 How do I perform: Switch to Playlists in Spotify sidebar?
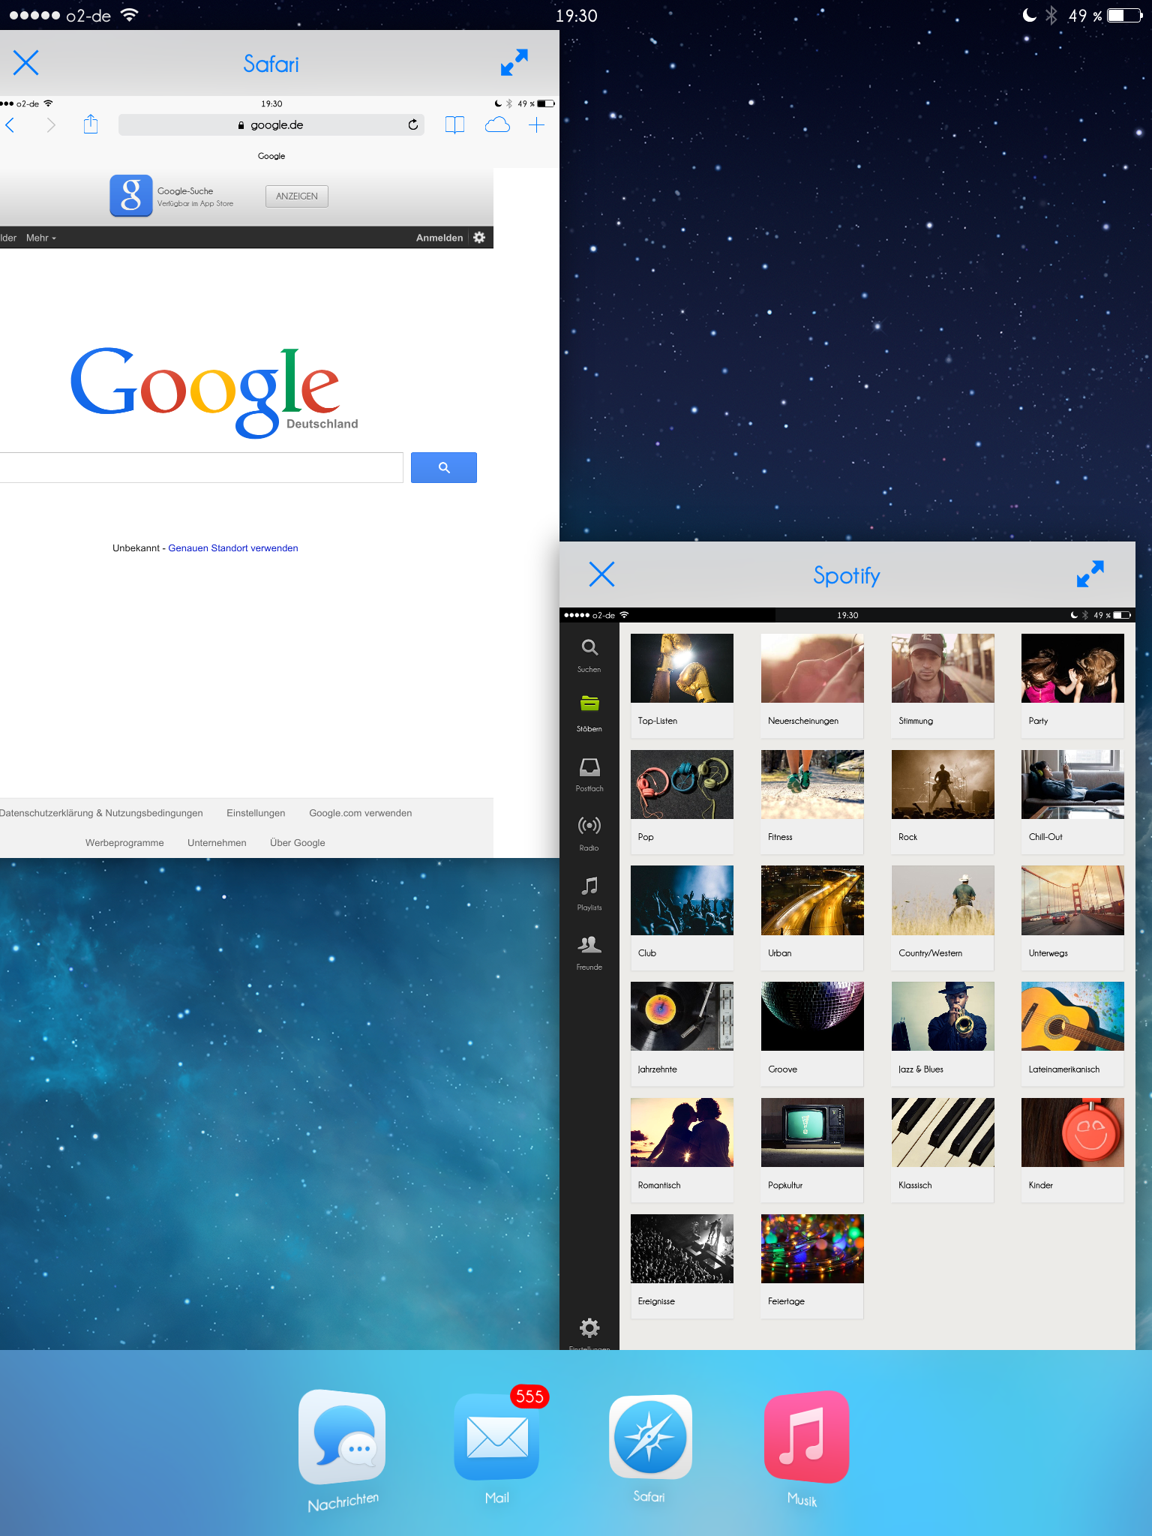(589, 892)
